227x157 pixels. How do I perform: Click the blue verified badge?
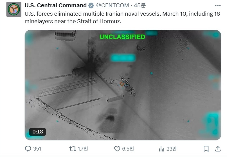[x=91, y=5]
